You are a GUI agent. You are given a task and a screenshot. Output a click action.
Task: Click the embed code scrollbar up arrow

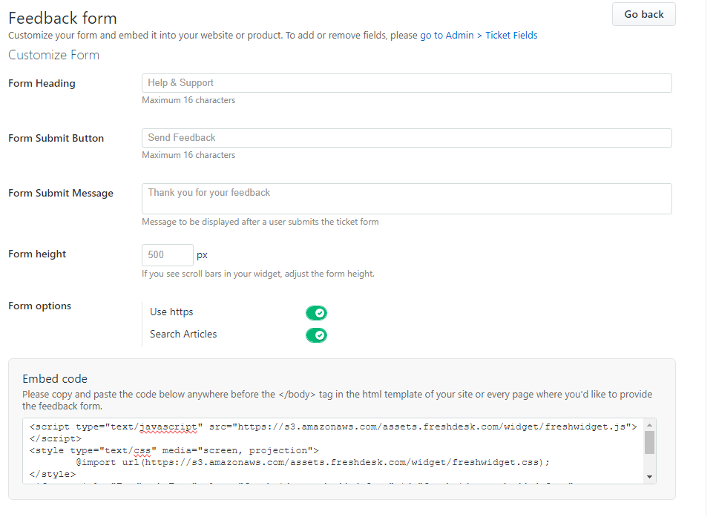coord(649,424)
